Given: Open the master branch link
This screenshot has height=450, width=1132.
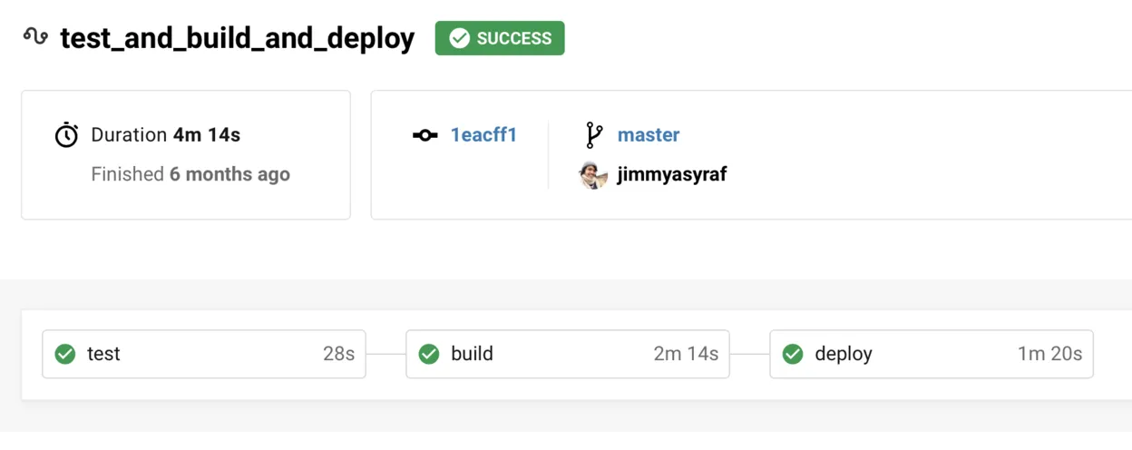Looking at the screenshot, I should click(649, 135).
